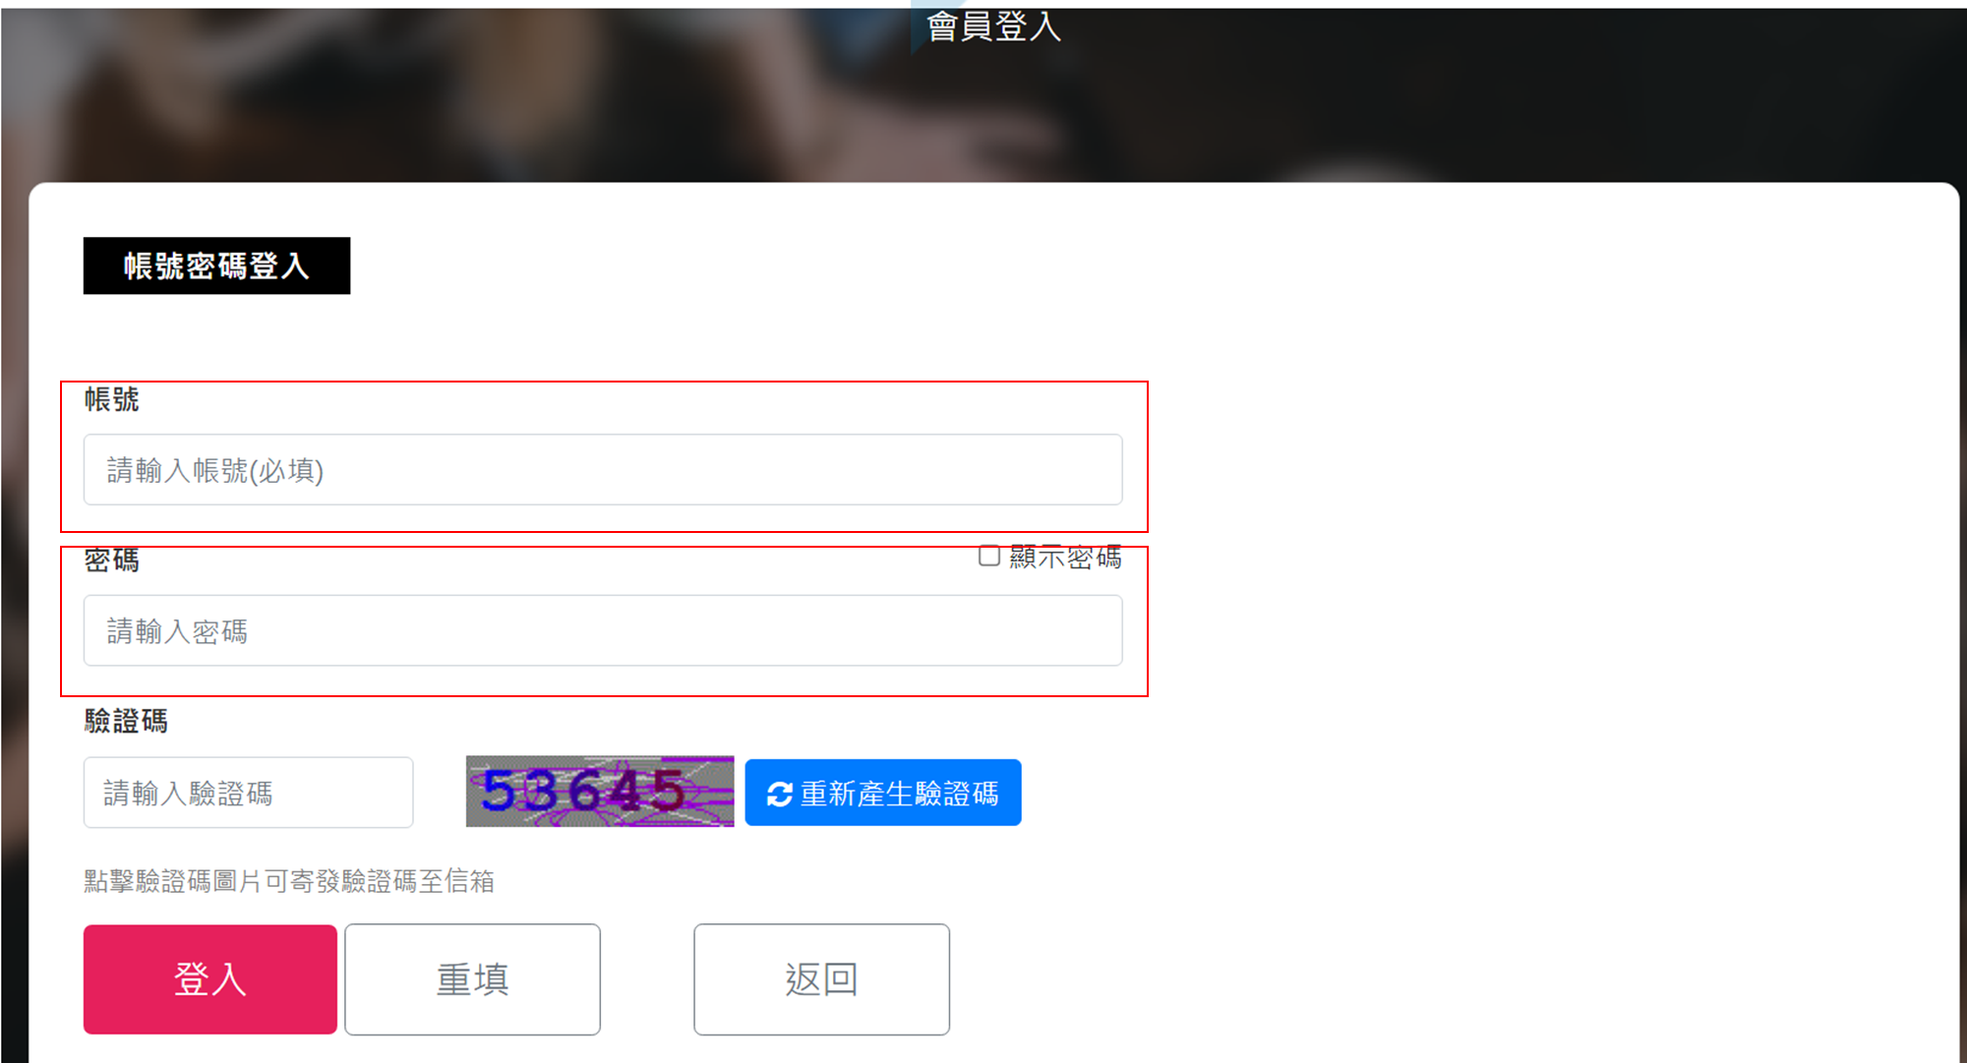
Task: Click the 返回 button
Action: point(821,979)
